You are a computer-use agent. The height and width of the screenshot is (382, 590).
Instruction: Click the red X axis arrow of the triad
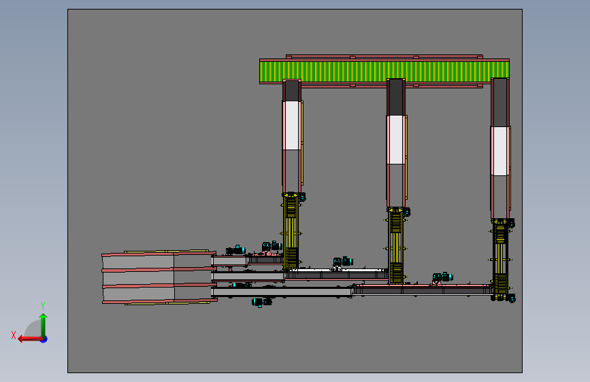(30, 339)
